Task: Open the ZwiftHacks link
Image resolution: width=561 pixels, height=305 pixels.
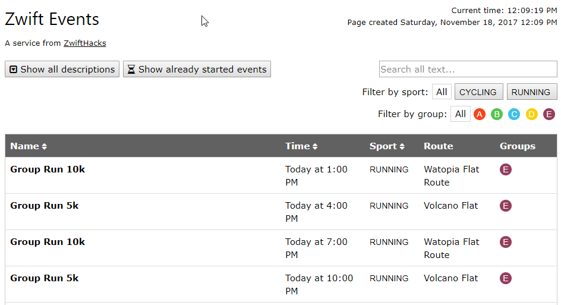Action: pyautogui.click(x=85, y=43)
